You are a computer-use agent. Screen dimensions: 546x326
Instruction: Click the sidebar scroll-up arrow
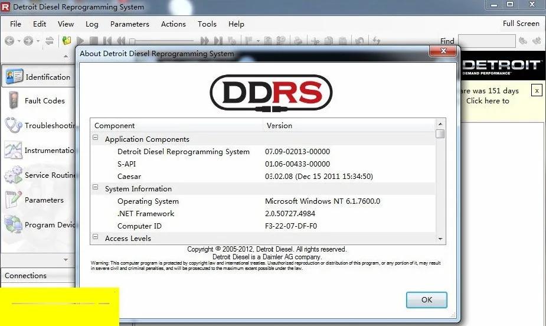[66, 56]
